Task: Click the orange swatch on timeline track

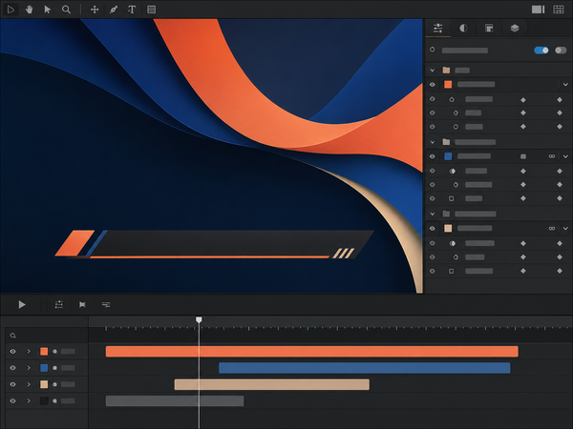Action: 44,351
